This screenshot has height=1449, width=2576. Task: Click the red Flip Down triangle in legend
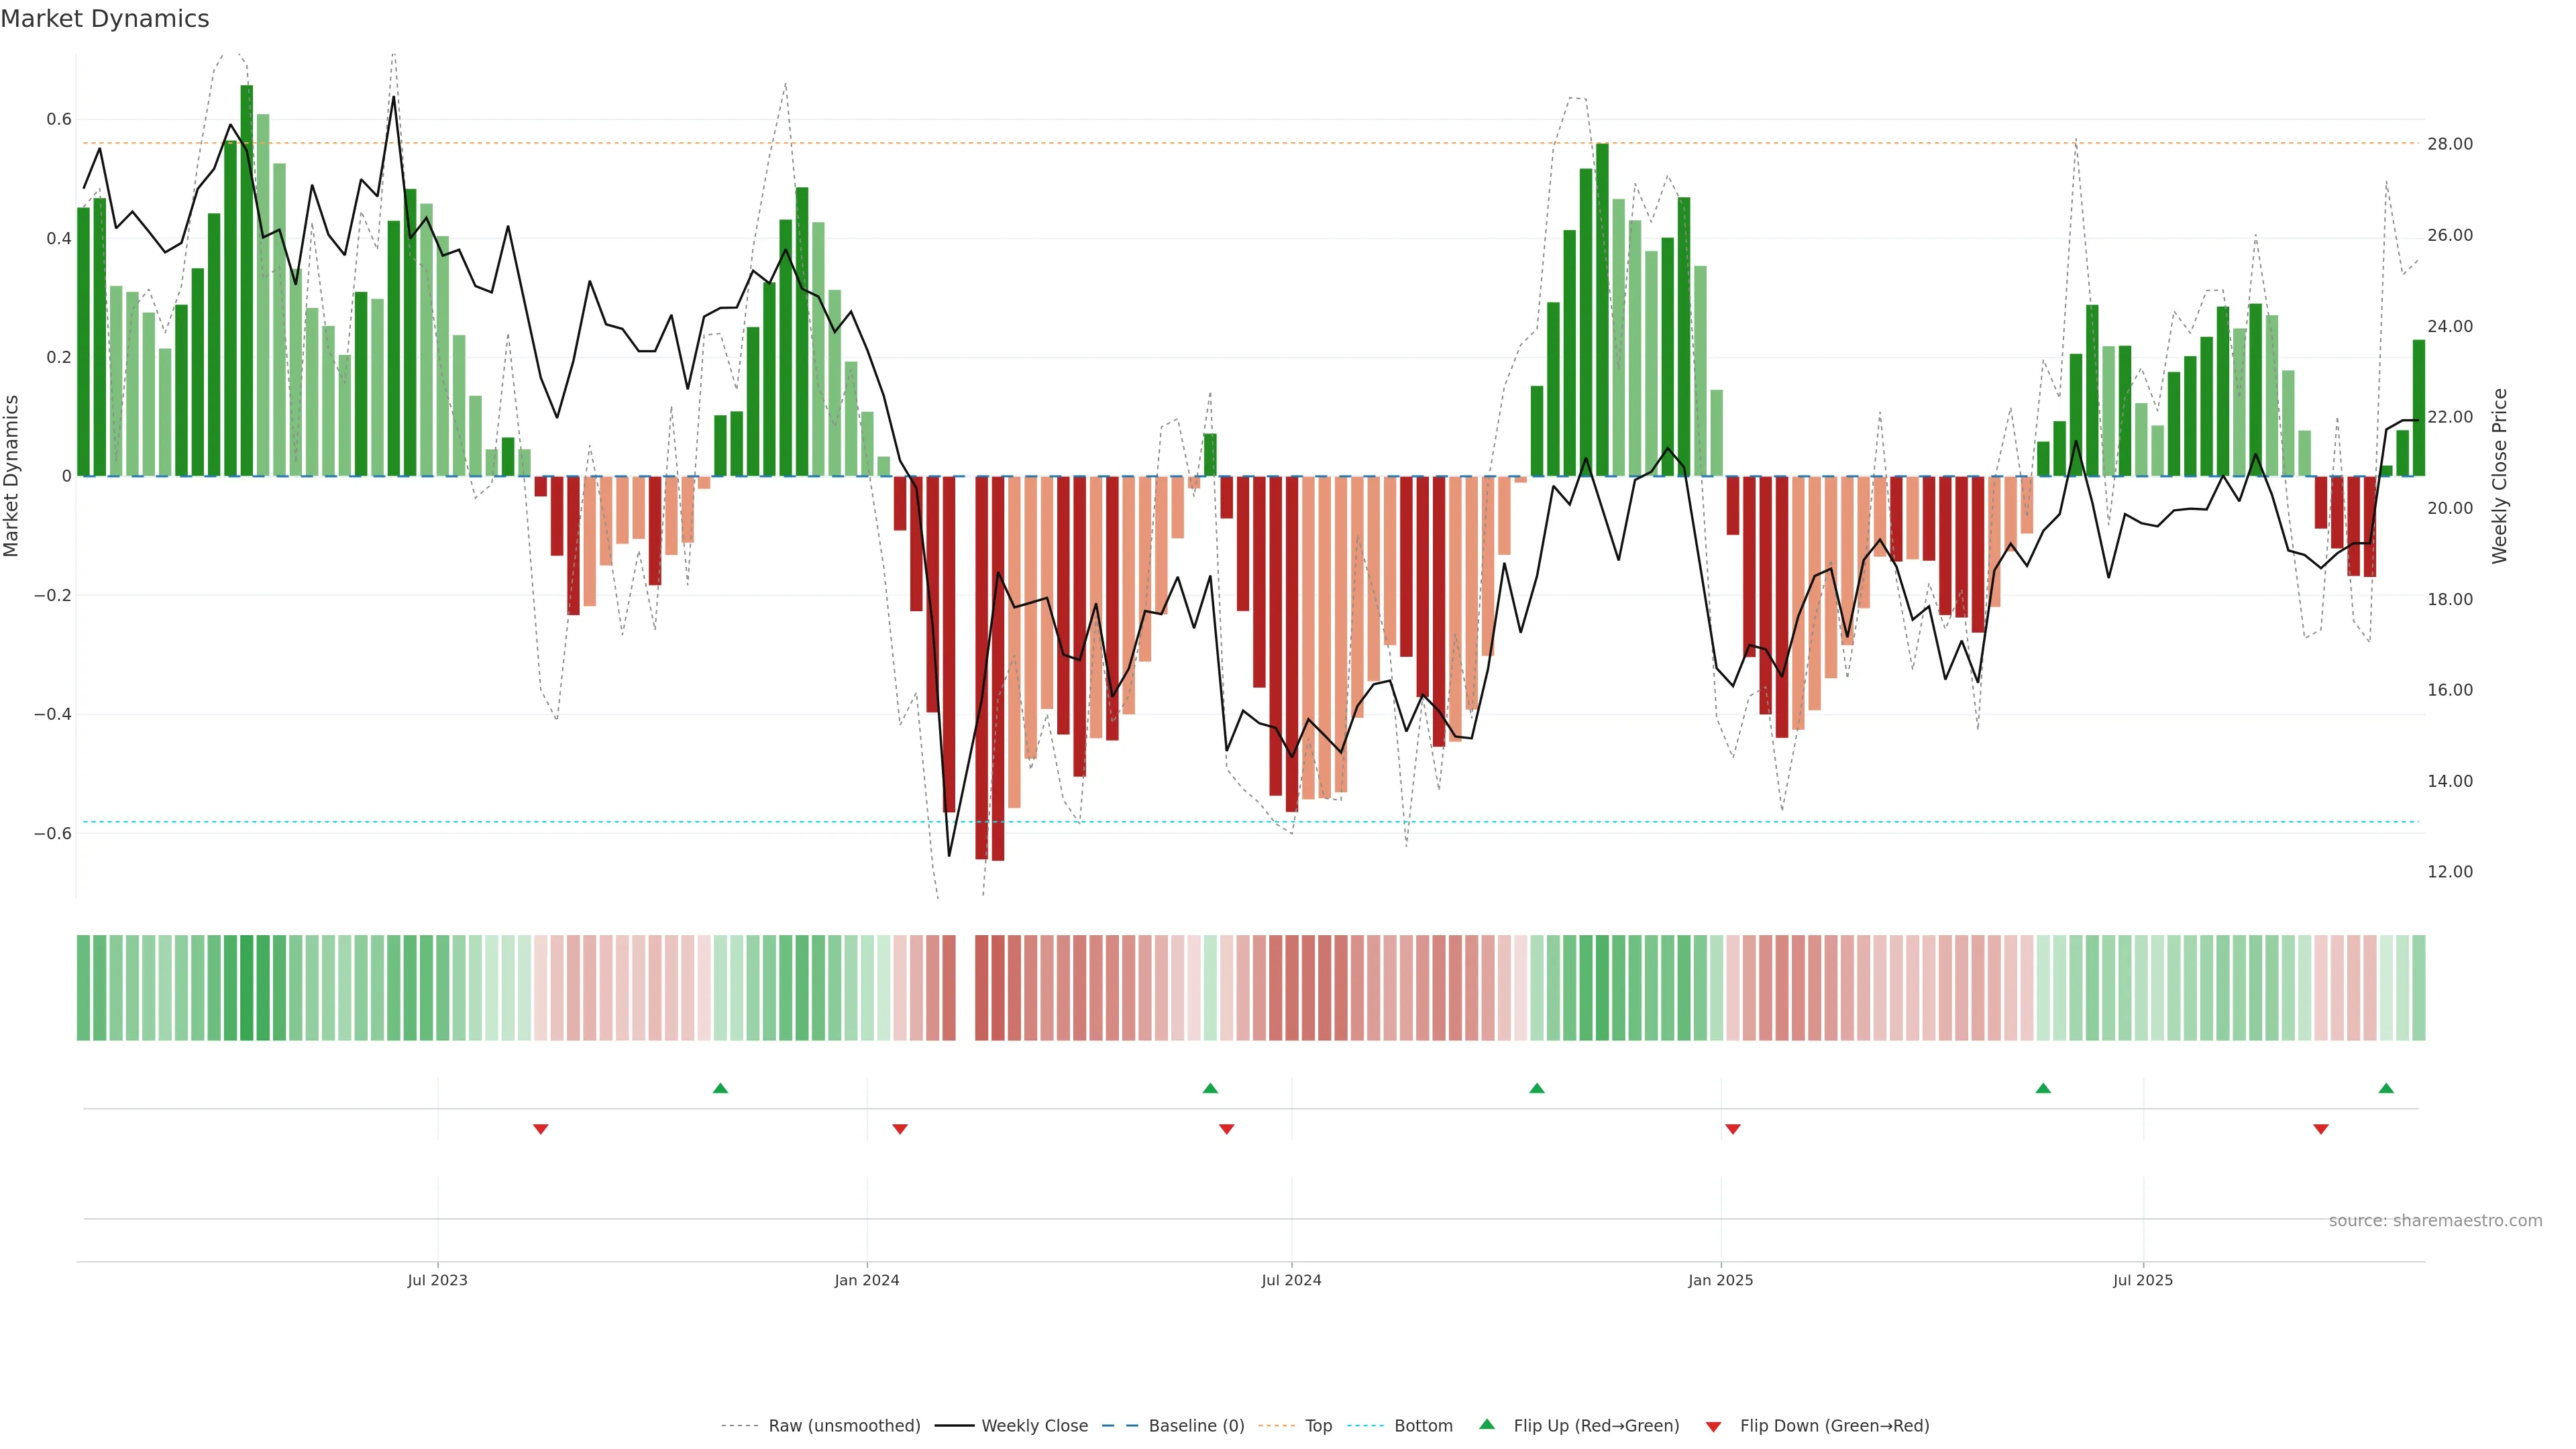point(1713,1426)
